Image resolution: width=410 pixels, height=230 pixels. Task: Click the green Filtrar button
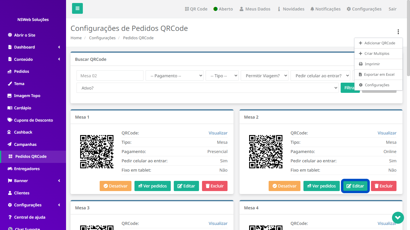350,88
